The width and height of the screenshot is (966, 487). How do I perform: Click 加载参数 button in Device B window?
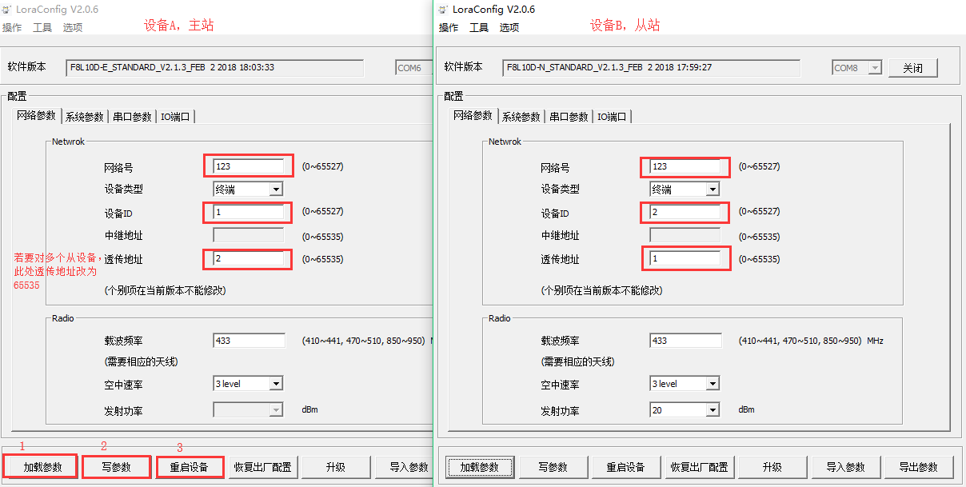click(479, 467)
